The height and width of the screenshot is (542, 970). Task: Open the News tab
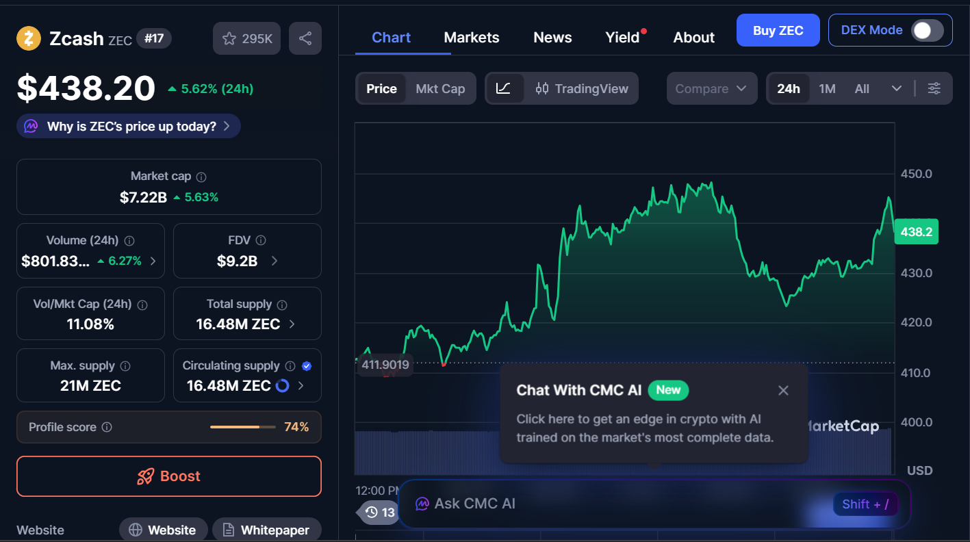(552, 37)
